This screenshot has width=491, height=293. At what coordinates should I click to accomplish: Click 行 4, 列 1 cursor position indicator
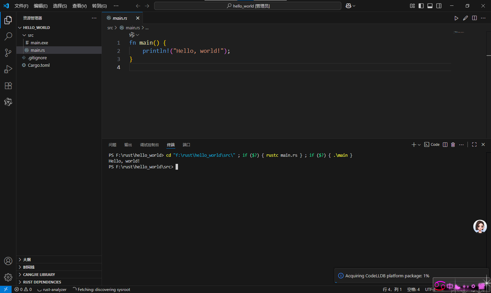click(x=392, y=290)
